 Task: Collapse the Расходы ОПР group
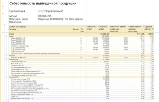(x=6, y=77)
